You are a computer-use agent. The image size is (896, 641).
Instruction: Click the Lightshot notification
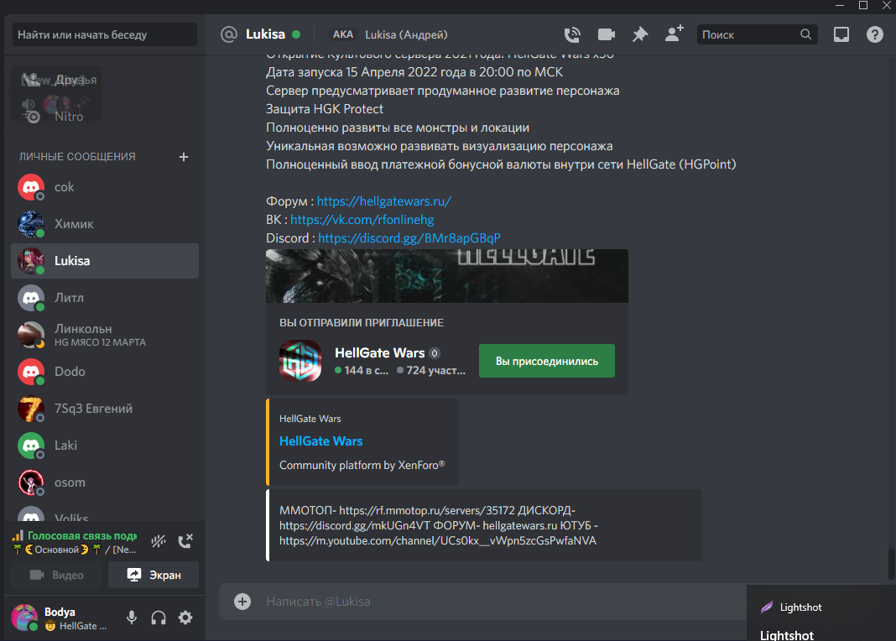click(x=820, y=613)
